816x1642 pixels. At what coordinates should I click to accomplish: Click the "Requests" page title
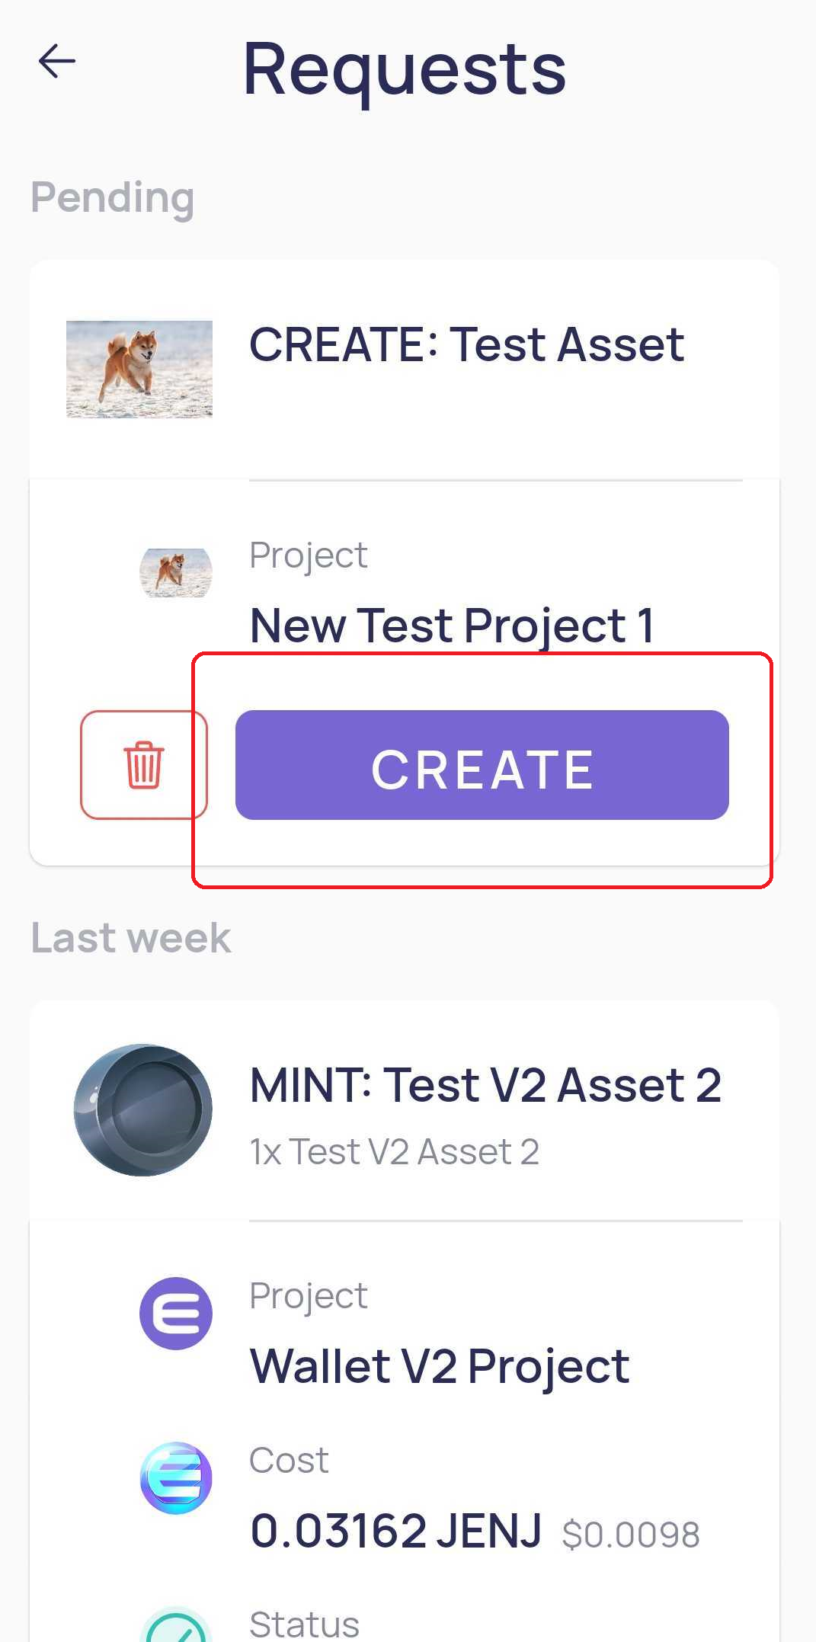(x=405, y=69)
